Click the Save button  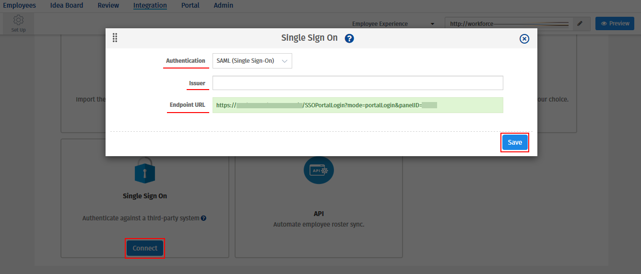(x=515, y=142)
